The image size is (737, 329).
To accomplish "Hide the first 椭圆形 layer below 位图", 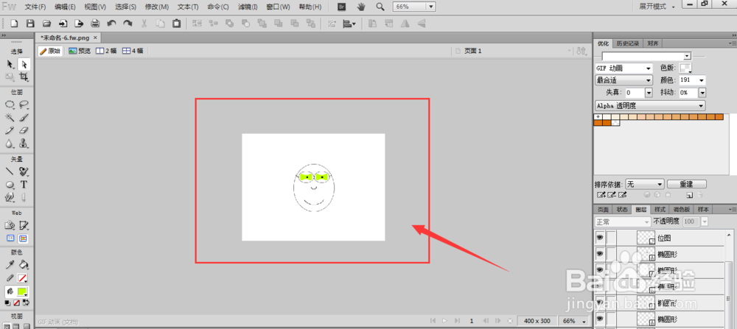I will tap(599, 254).
